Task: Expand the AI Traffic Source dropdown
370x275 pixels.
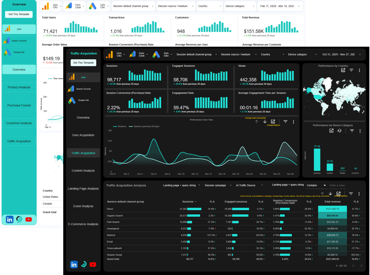Action: (249, 185)
